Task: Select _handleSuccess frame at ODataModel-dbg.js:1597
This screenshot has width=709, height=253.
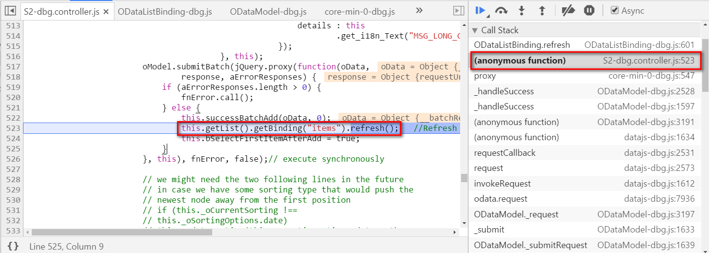Action: coord(584,106)
